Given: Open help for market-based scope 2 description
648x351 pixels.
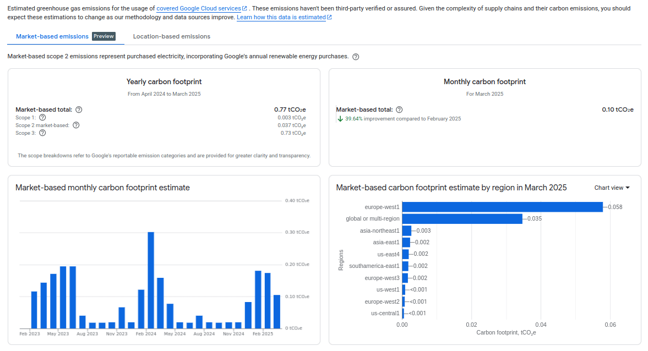Looking at the screenshot, I should coord(355,56).
